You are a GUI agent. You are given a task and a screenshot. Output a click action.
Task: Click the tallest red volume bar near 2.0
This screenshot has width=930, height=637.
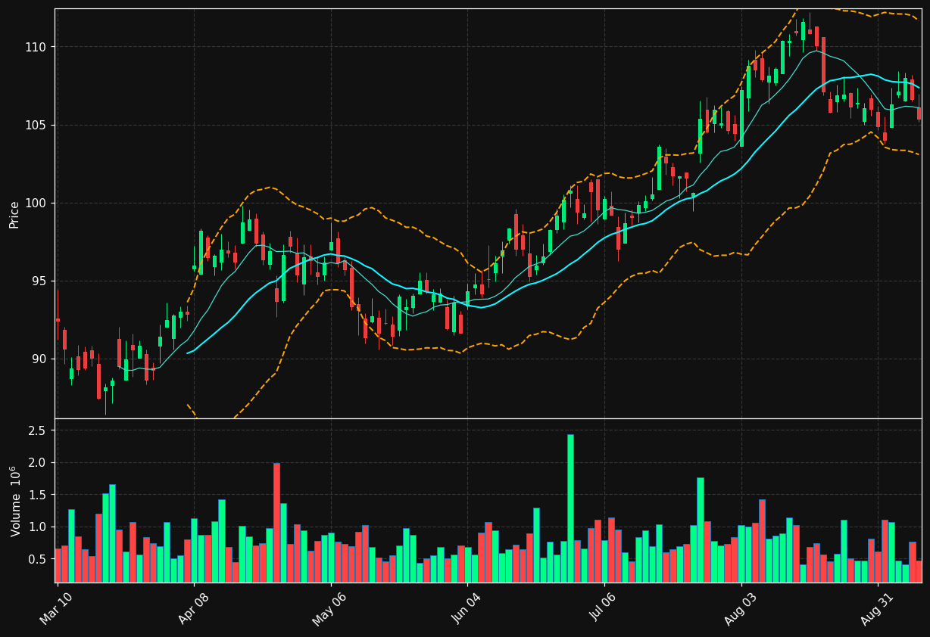coord(276,523)
